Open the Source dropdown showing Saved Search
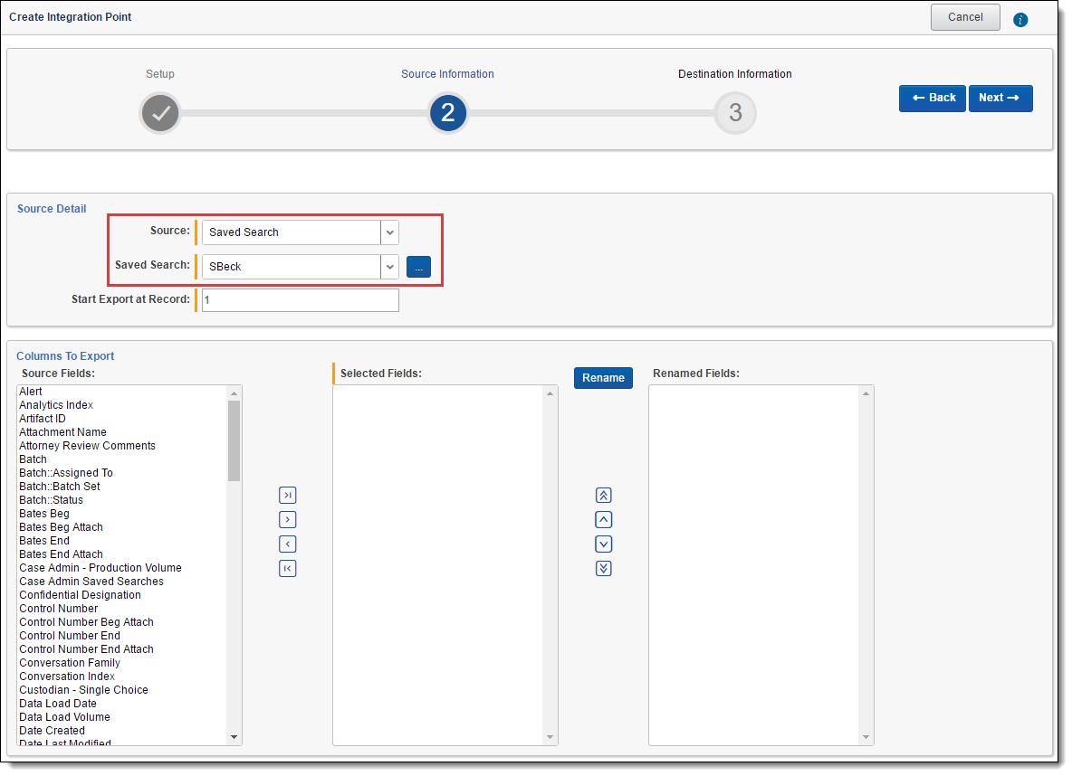 point(300,232)
